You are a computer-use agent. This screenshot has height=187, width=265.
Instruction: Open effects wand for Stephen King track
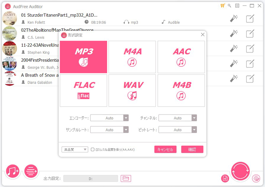click(234, 48)
